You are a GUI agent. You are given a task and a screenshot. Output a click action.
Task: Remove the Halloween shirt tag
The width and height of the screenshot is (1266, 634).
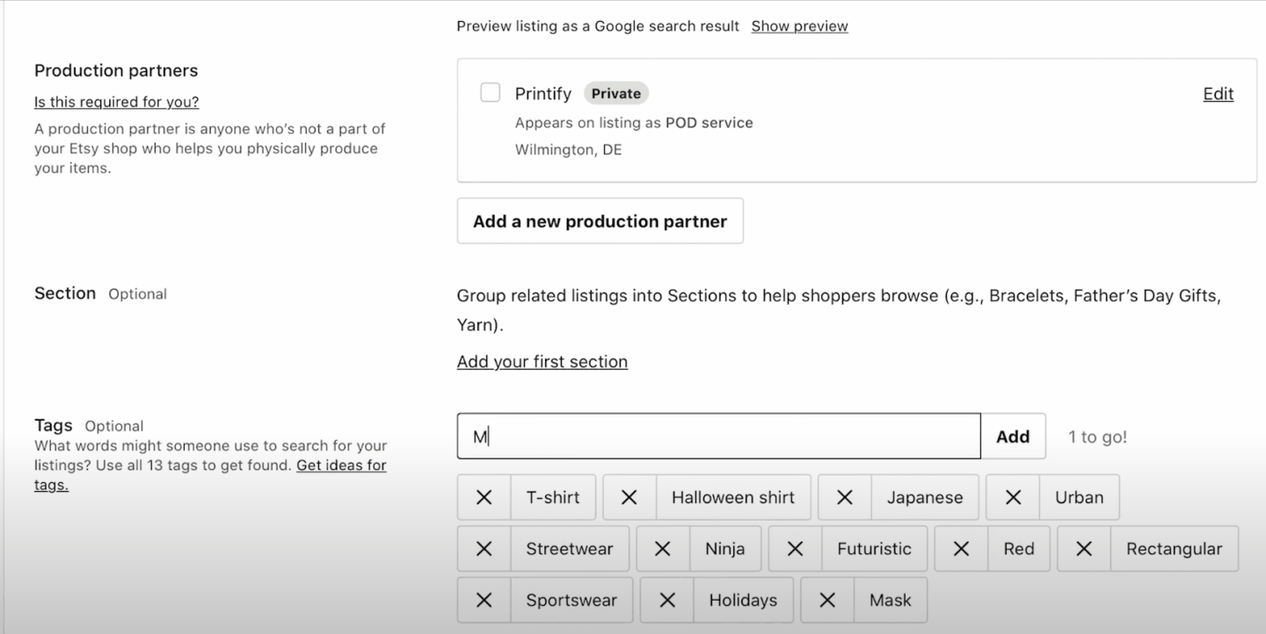point(629,497)
